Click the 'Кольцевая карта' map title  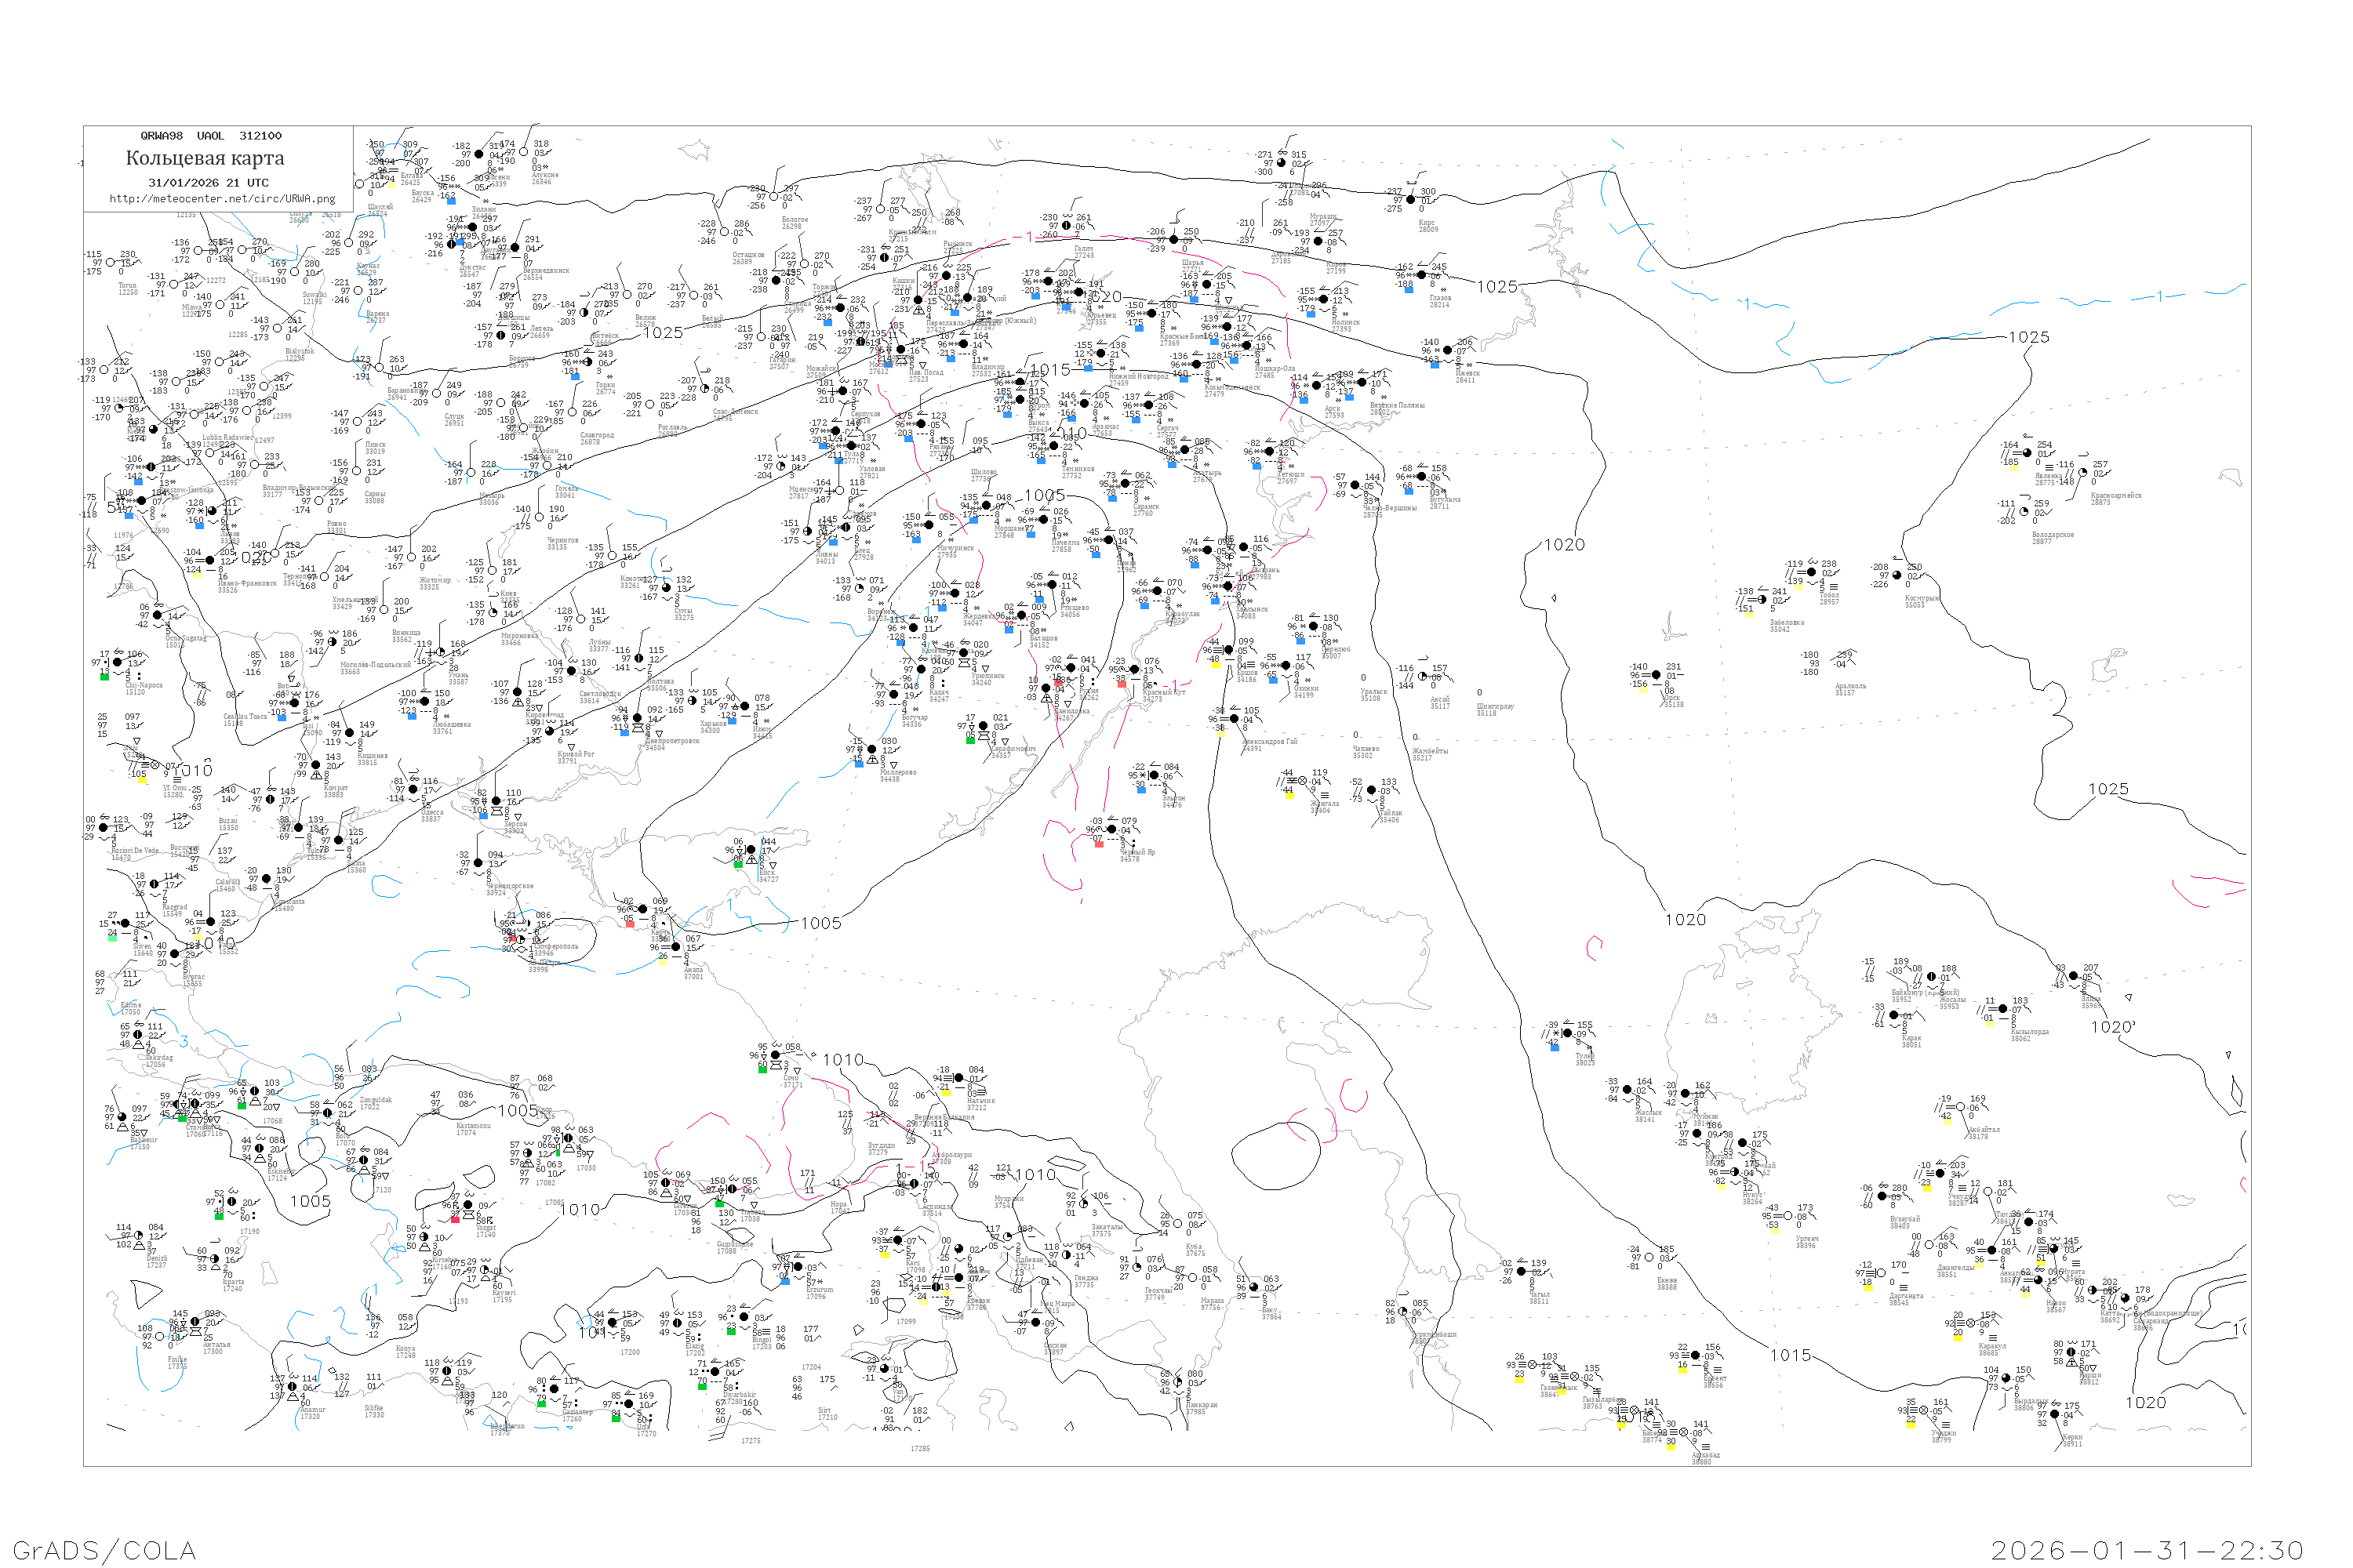205,158
